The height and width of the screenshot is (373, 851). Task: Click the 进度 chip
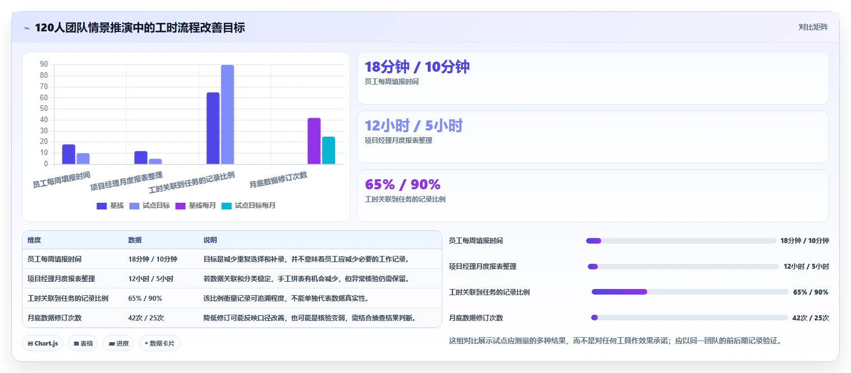(118, 343)
